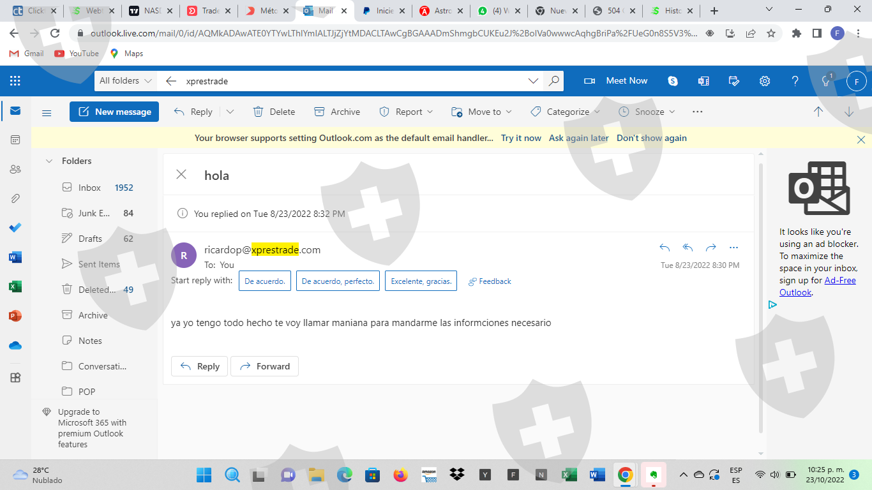The image size is (872, 490).
Task: Open the Outlook app launcher grid
Action: (x=15, y=81)
